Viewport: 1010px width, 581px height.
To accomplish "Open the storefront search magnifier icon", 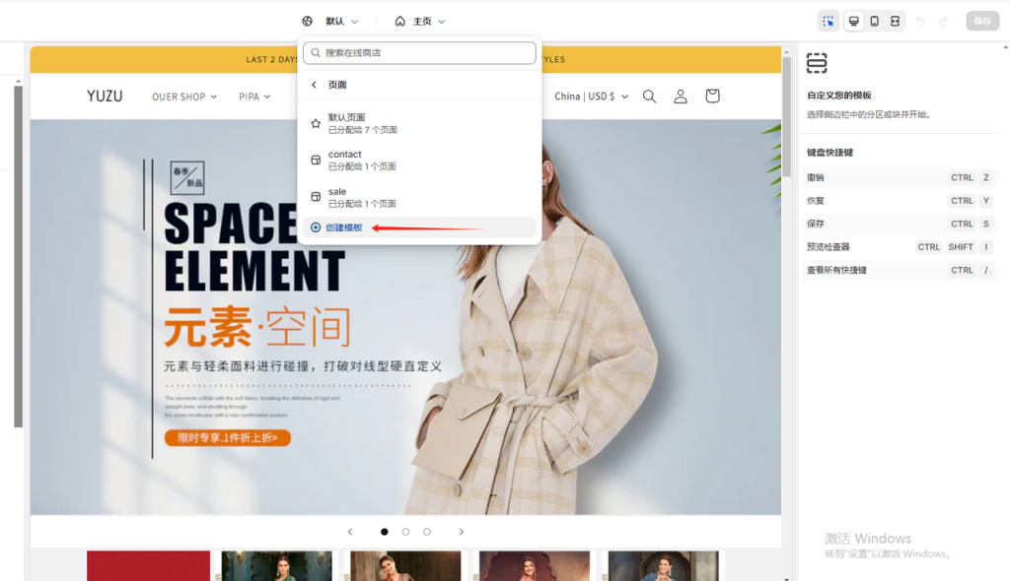I will (649, 96).
